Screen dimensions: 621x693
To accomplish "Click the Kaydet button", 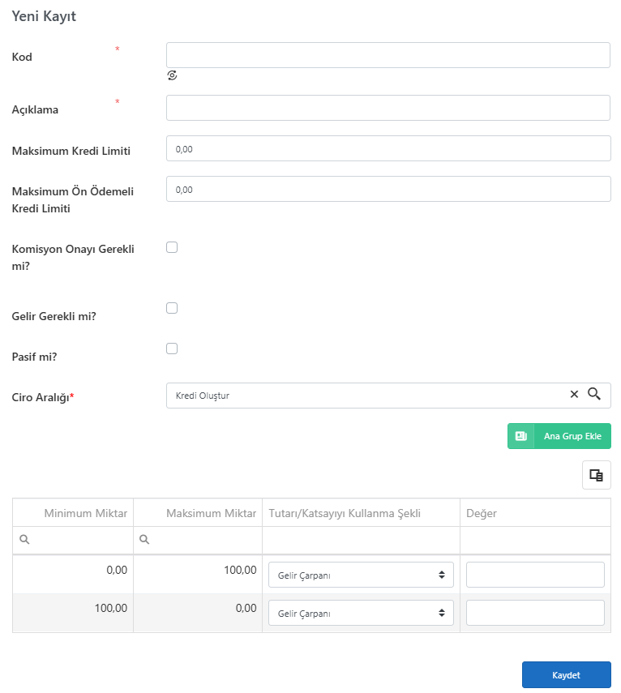I will click(566, 675).
